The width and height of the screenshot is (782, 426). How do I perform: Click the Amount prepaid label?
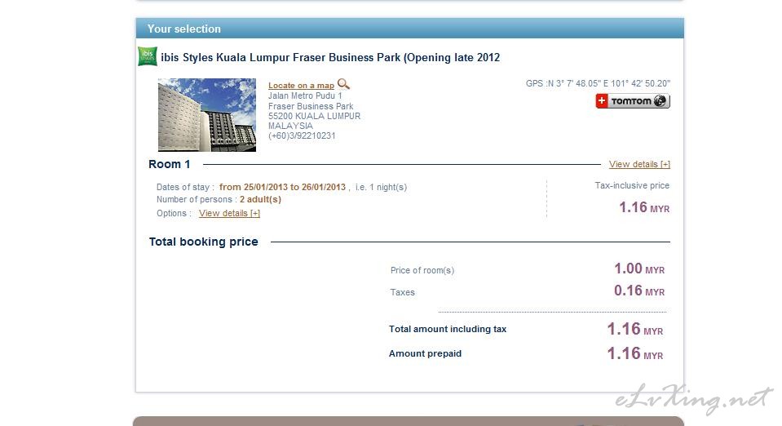coord(425,353)
